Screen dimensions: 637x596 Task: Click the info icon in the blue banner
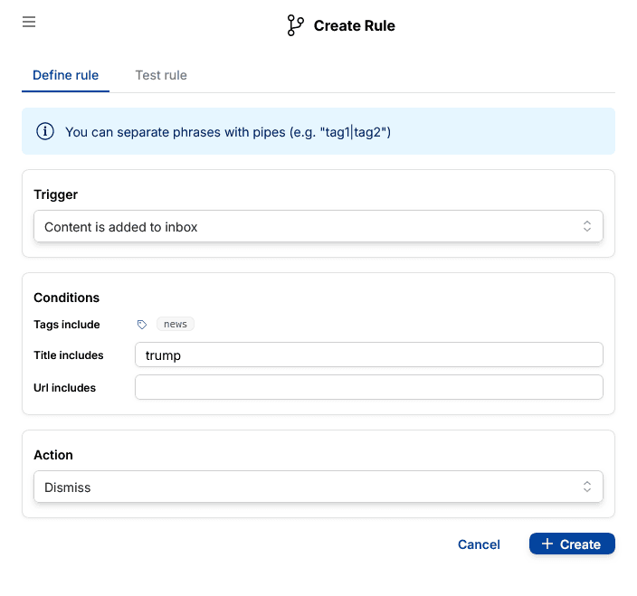point(45,132)
